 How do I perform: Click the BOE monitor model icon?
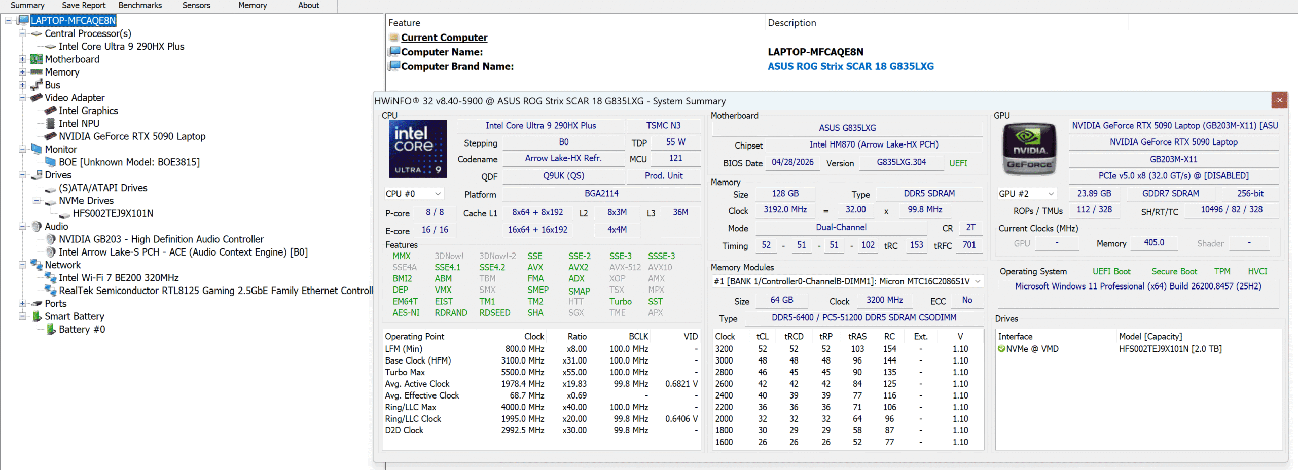point(51,162)
